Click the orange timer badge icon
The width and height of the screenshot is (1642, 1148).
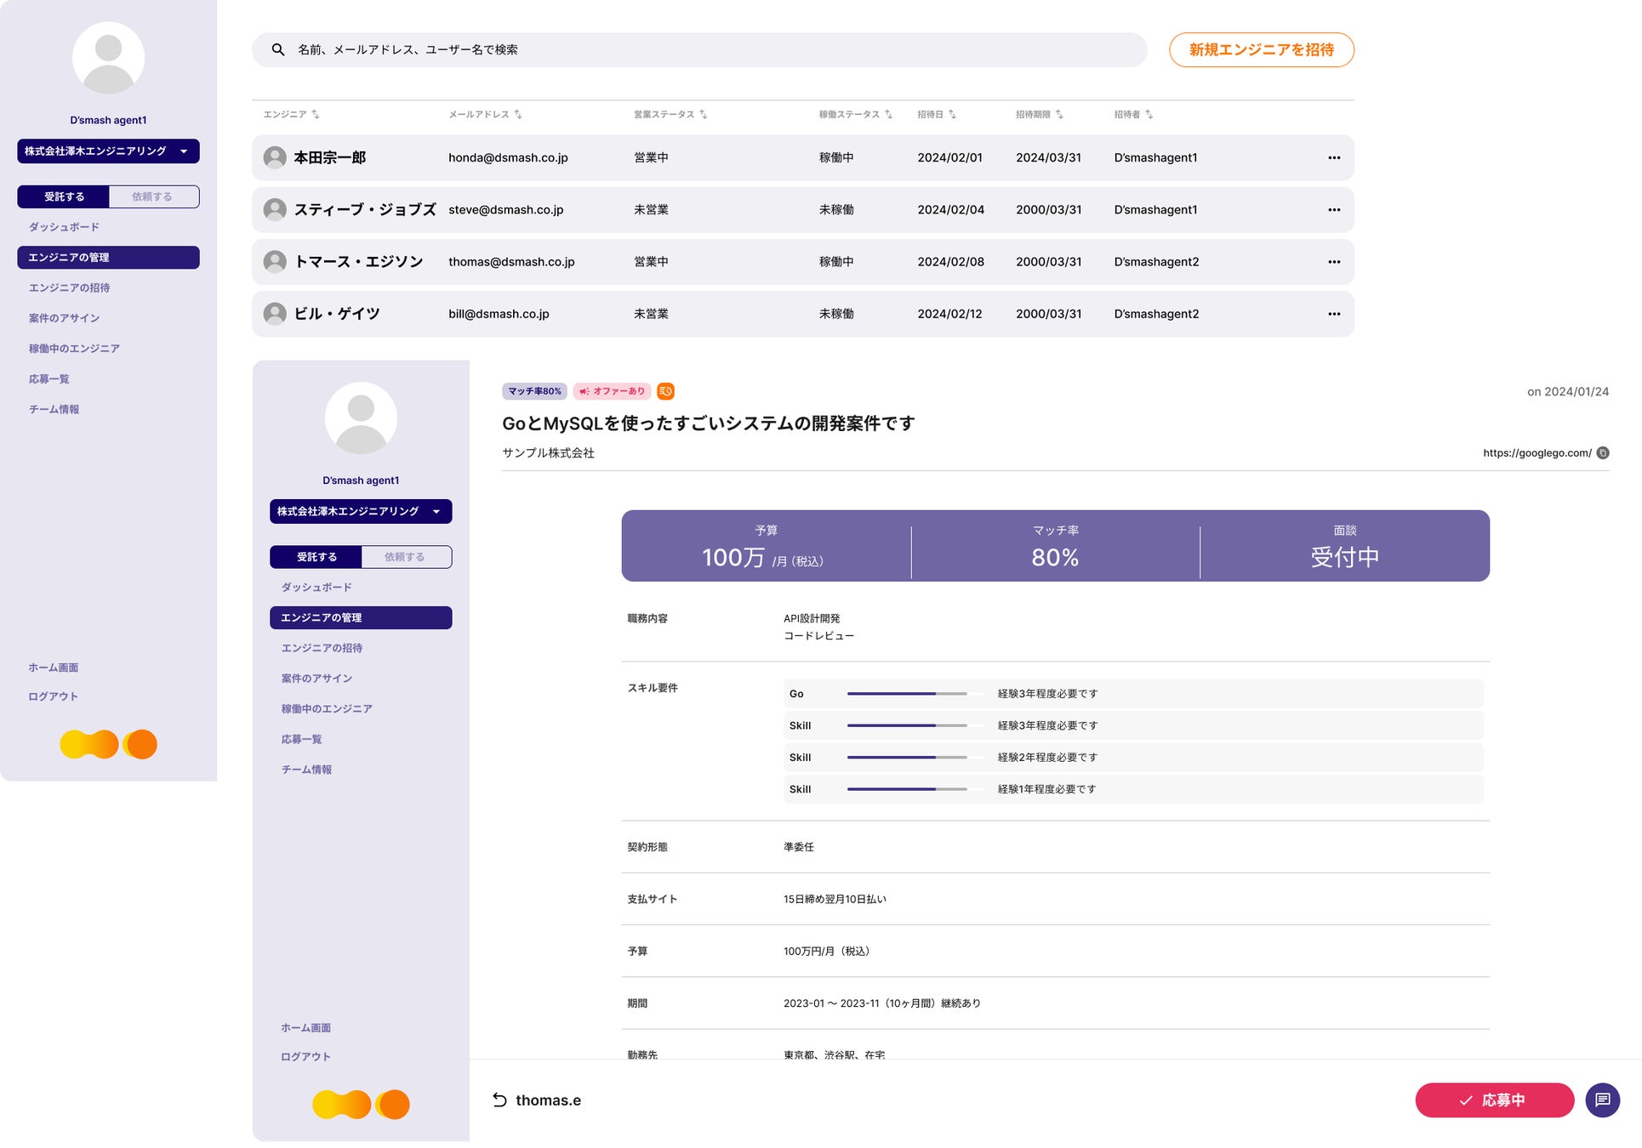(665, 391)
